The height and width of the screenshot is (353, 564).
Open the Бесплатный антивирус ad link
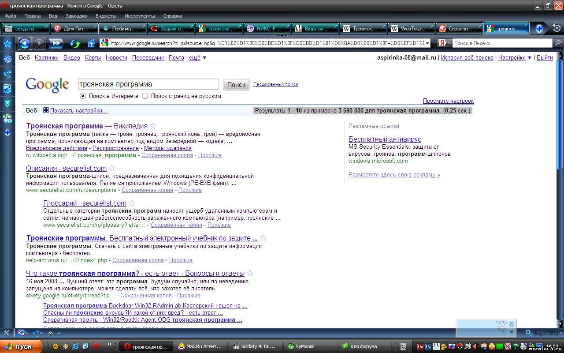(x=385, y=139)
